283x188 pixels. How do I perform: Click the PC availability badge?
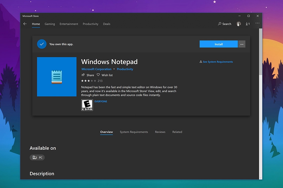pyautogui.click(x=37, y=157)
